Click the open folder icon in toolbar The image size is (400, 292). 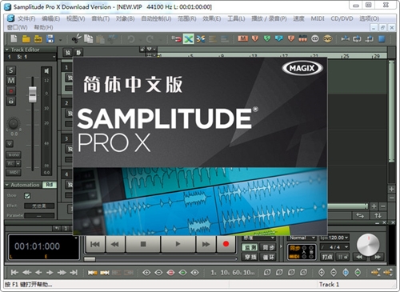[x=26, y=39]
